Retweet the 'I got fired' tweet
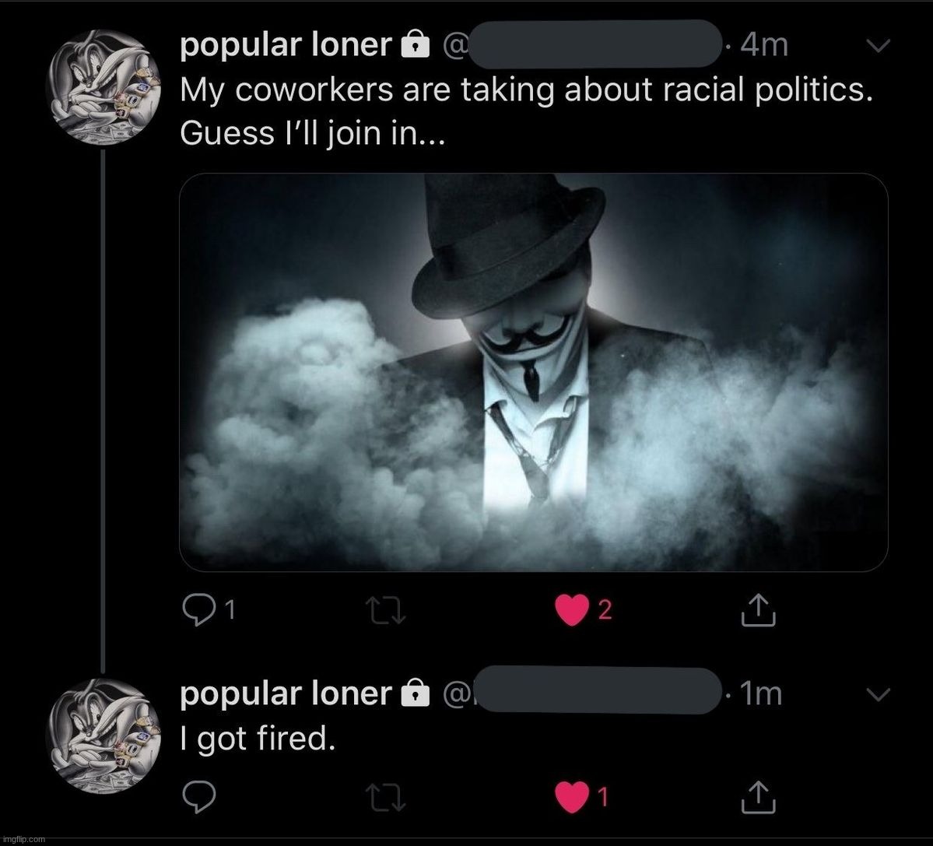The width and height of the screenshot is (933, 846). [x=385, y=796]
